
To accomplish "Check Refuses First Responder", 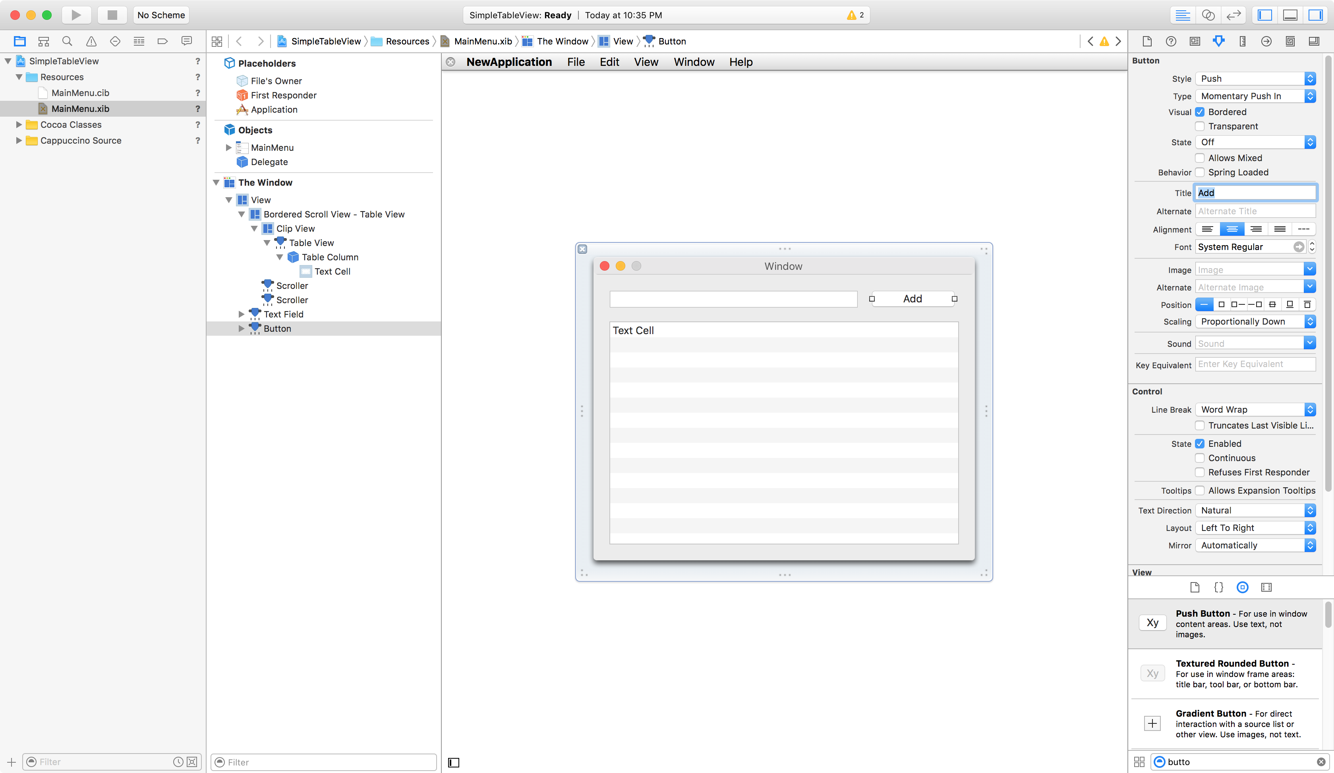I will tap(1200, 472).
